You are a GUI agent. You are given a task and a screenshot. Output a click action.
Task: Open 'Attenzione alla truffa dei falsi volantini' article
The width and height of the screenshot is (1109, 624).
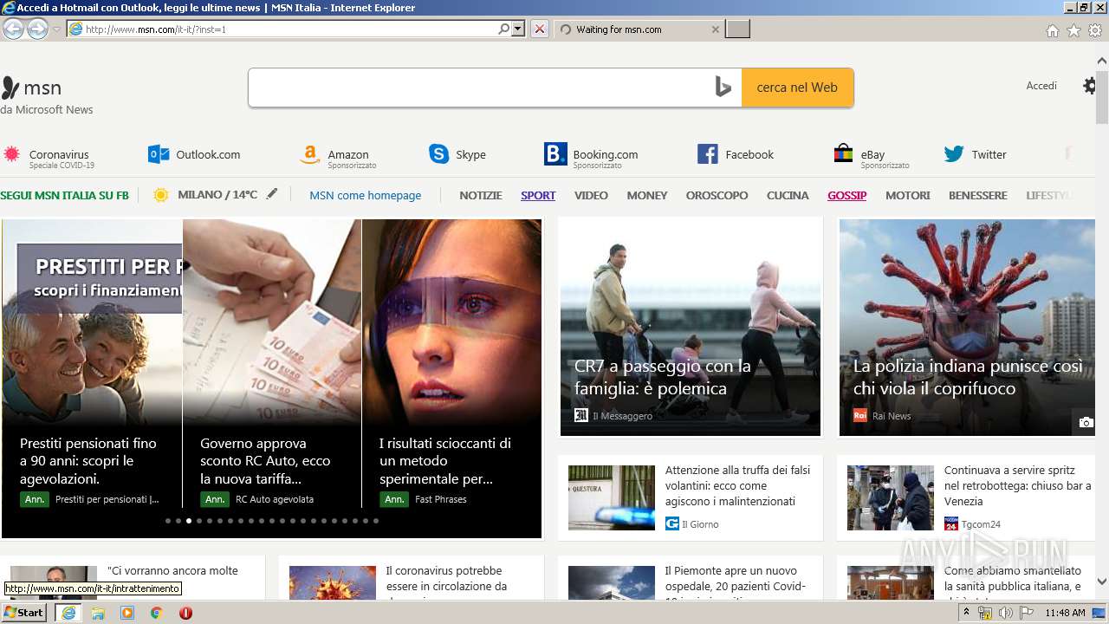tap(690, 497)
